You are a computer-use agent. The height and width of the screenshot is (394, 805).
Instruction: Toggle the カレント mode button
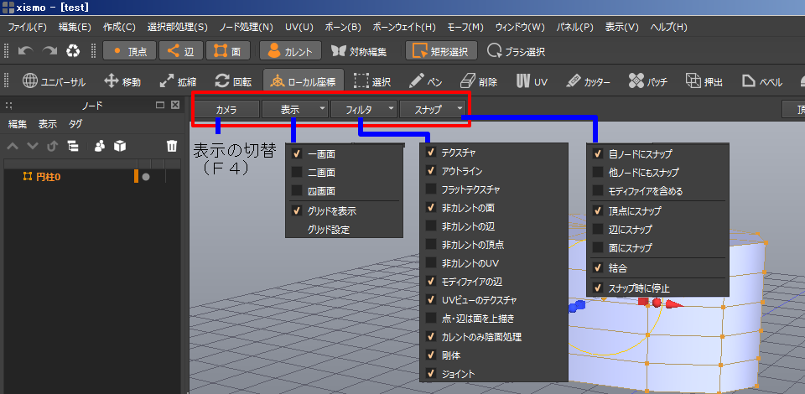point(290,51)
